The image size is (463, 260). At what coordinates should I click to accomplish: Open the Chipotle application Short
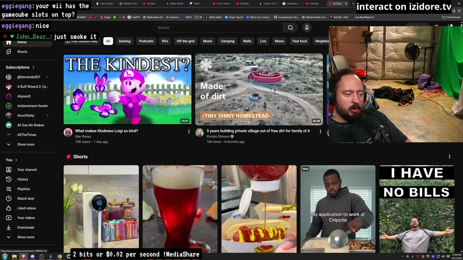pos(338,209)
